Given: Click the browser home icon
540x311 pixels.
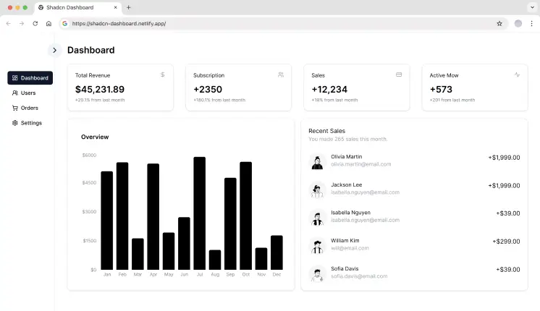Looking at the screenshot, I should pyautogui.click(x=48, y=23).
